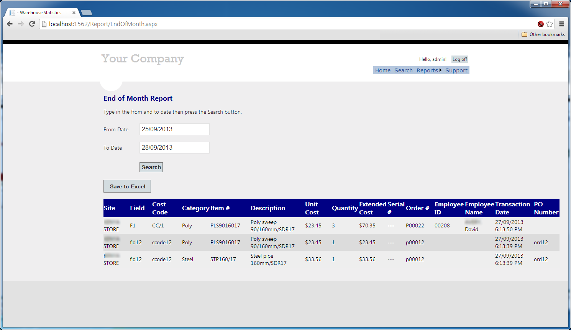Click the Quantity column header
571x330 pixels.
tap(345, 208)
